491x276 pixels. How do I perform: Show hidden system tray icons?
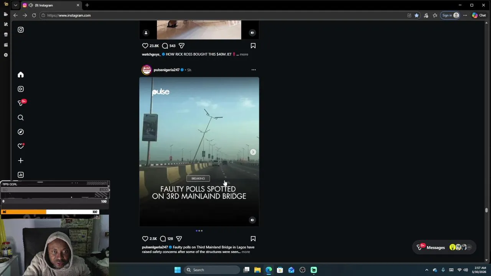[427, 270]
